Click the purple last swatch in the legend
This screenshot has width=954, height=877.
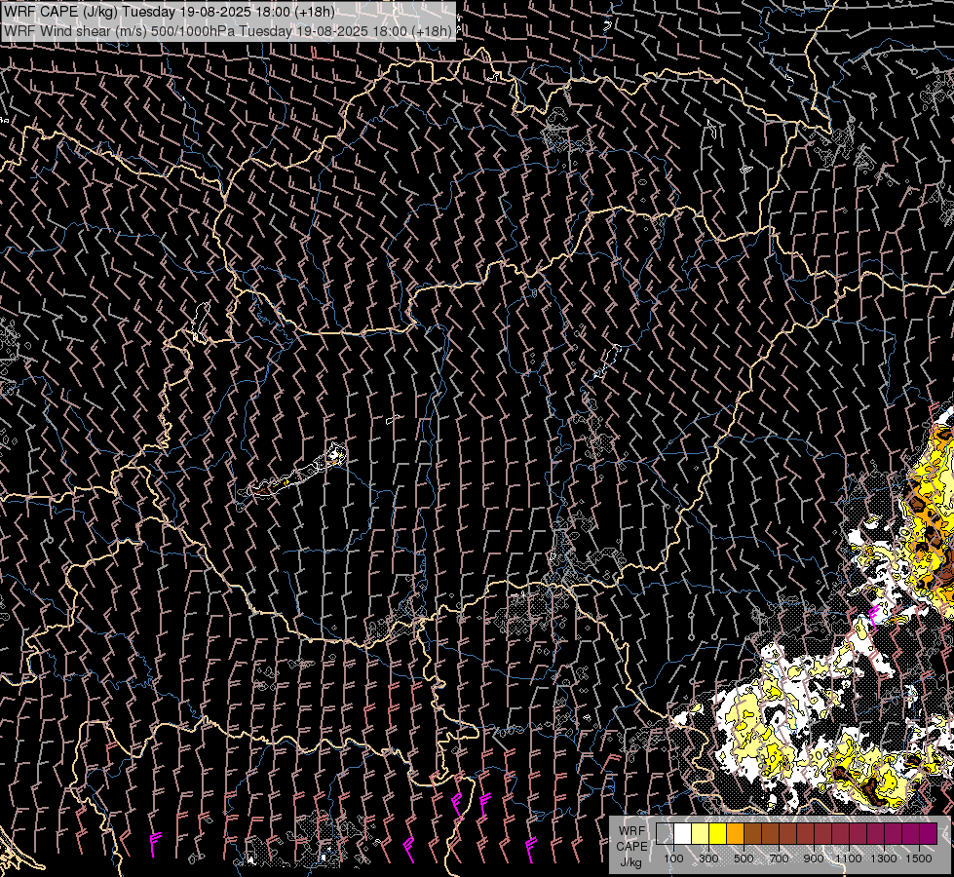point(929,833)
